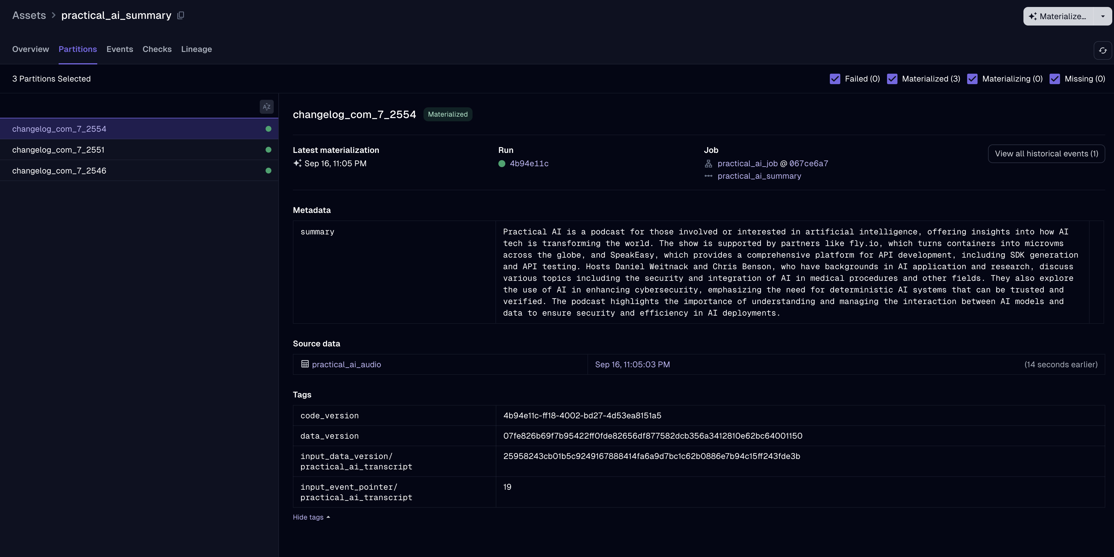
Task: Open practical_ai_summary op link under Job
Action: (759, 176)
